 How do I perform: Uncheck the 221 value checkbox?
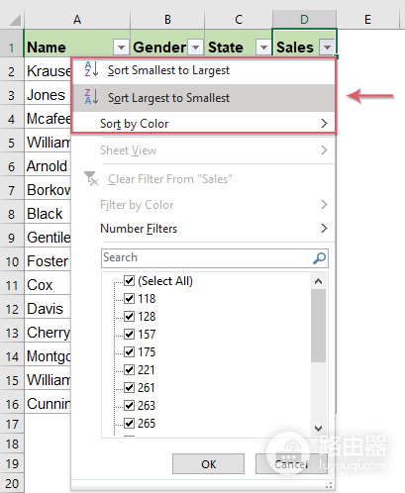click(129, 370)
